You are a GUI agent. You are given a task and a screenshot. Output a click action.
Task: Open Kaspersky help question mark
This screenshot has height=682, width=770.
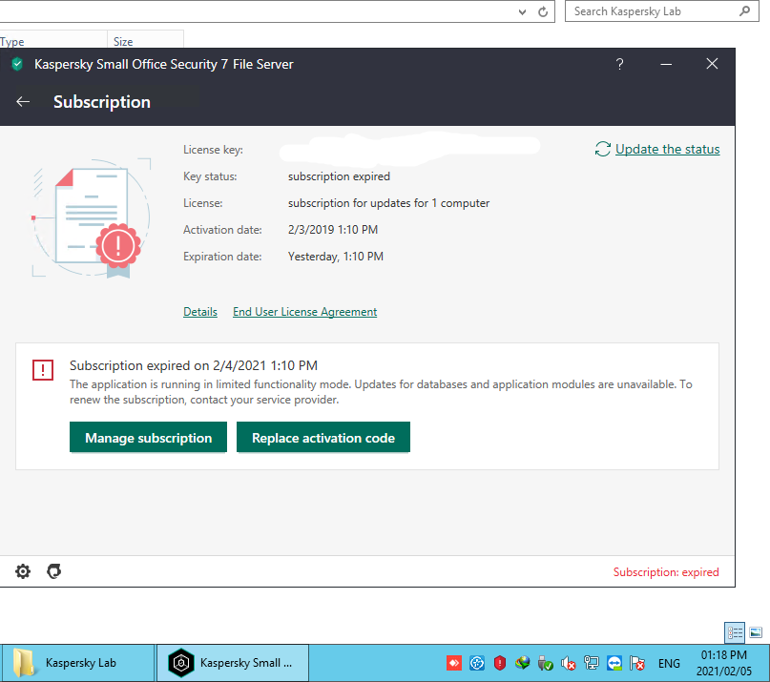pos(620,64)
